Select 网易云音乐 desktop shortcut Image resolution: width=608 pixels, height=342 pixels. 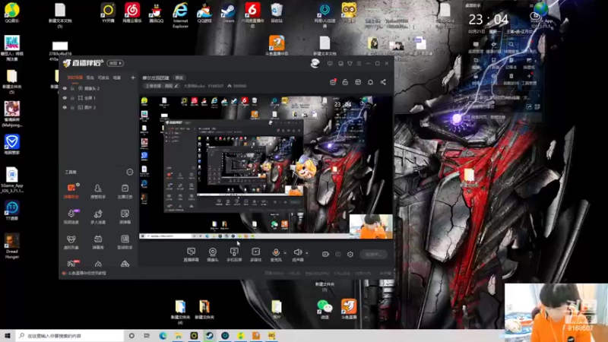click(132, 13)
